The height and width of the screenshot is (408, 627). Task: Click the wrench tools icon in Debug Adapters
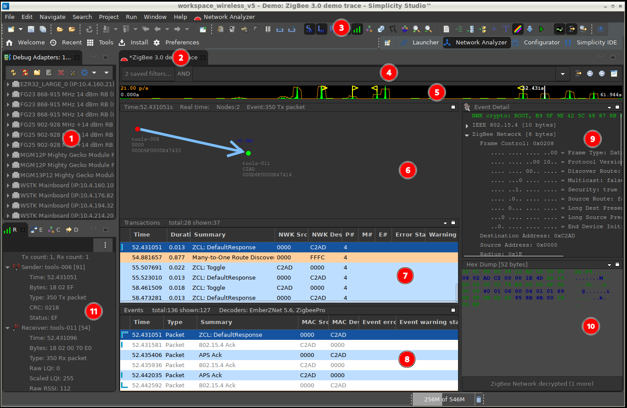(x=73, y=73)
